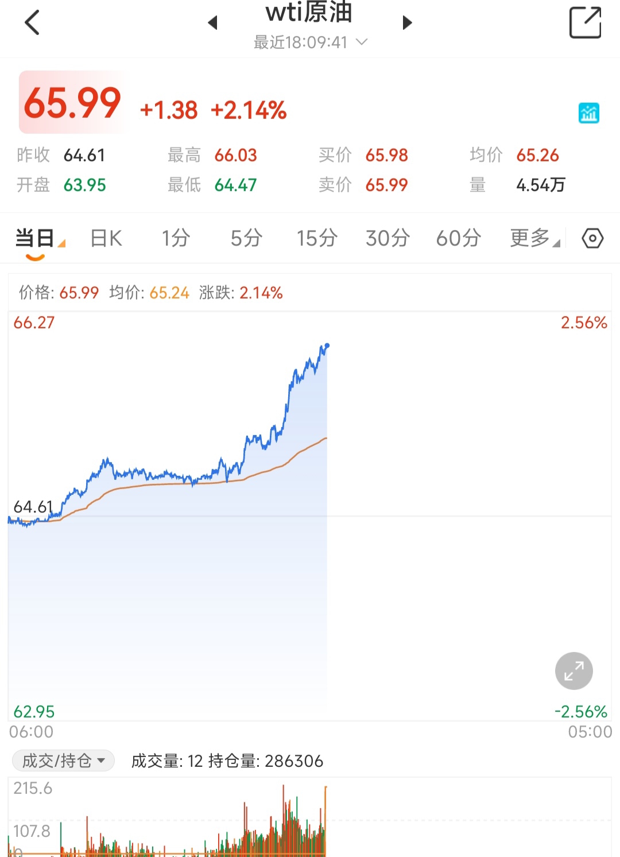Switch to the 日K tab
The width and height of the screenshot is (620, 857).
click(106, 238)
